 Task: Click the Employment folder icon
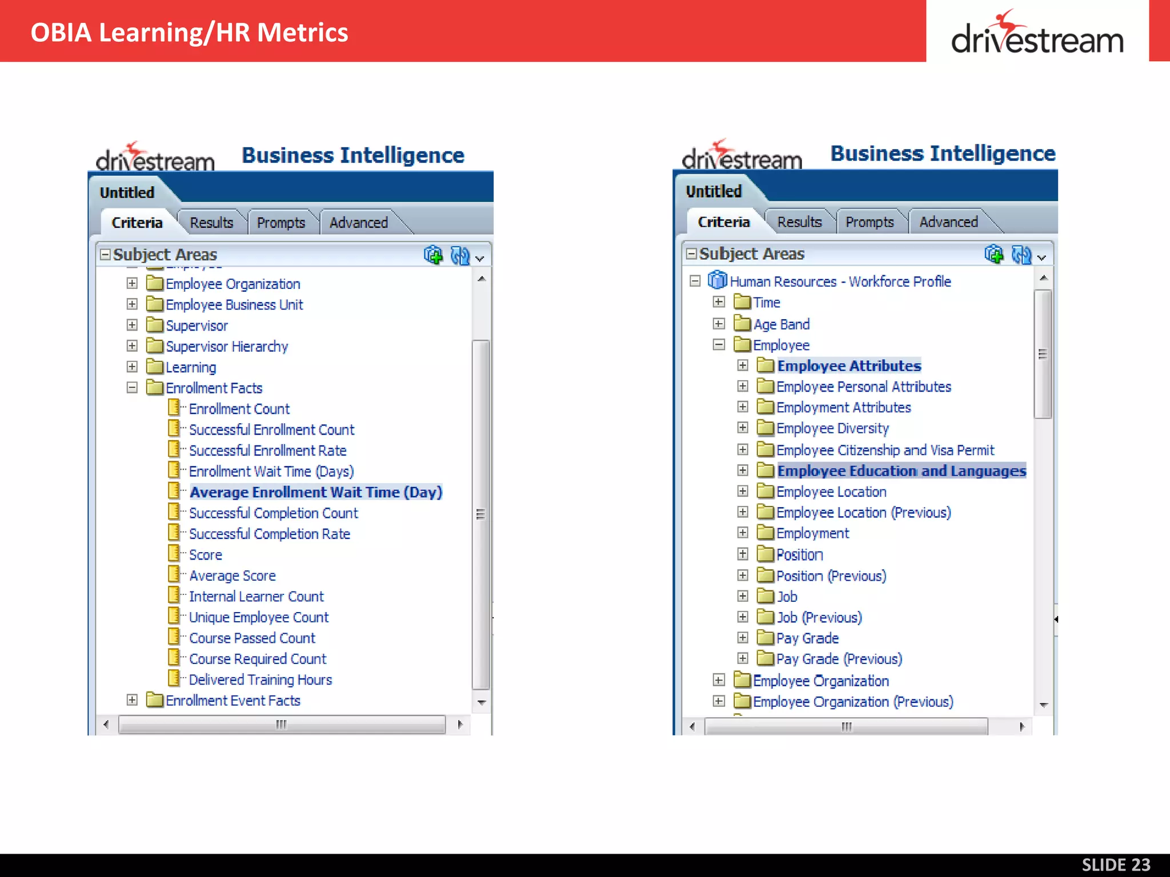pos(766,532)
